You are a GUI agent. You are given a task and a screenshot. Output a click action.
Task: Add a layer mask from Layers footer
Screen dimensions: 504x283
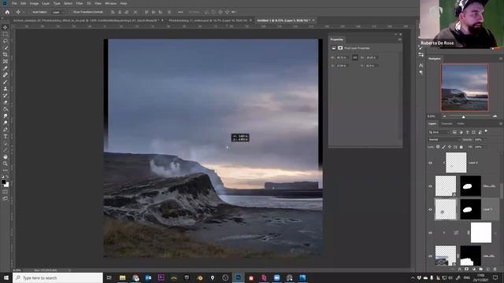[x=467, y=269]
